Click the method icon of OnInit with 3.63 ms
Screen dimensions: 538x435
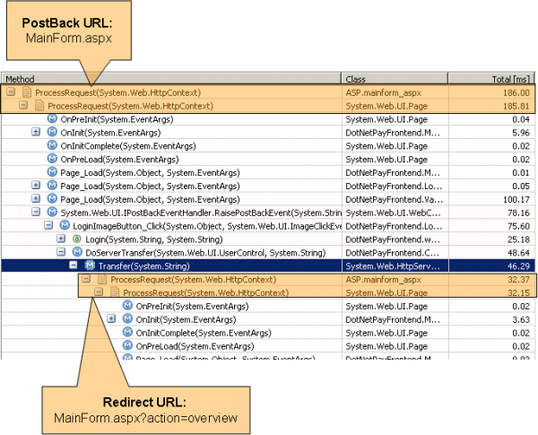[x=127, y=318]
